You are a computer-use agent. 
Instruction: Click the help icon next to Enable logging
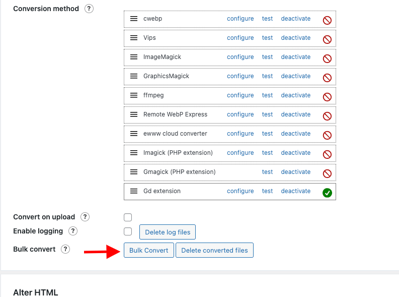pyautogui.click(x=73, y=231)
